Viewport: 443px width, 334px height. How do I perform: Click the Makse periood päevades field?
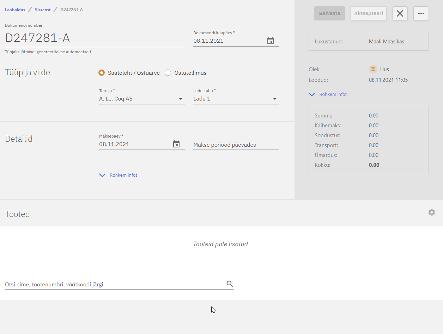(236, 145)
